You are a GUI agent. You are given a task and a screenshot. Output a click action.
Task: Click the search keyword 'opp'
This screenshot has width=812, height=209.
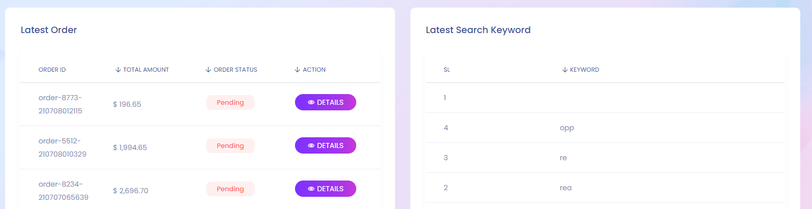point(567,128)
